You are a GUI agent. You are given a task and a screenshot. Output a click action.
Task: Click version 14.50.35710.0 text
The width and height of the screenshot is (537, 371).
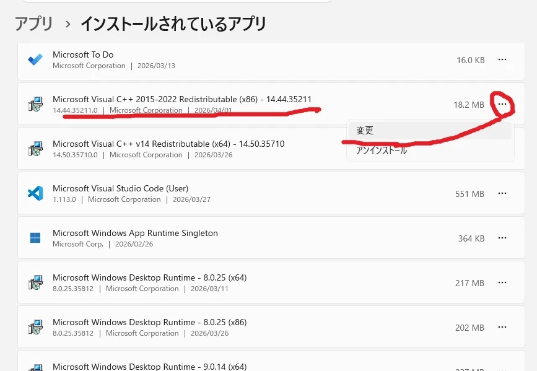pos(75,155)
